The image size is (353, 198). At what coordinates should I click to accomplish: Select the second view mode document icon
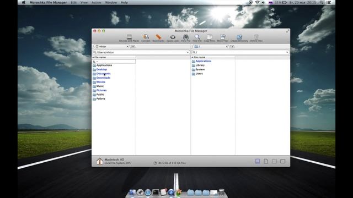(x=266, y=161)
